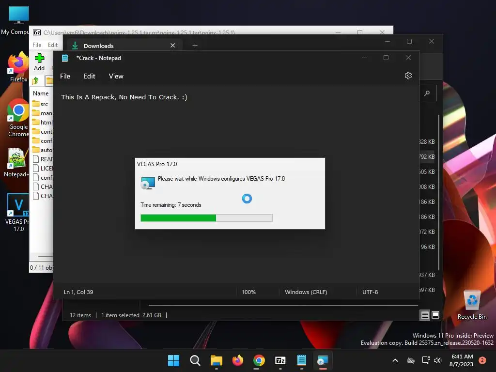This screenshot has height=372, width=496.
Task: Click the VEGAS Pro installer progress bar
Action: (206, 218)
